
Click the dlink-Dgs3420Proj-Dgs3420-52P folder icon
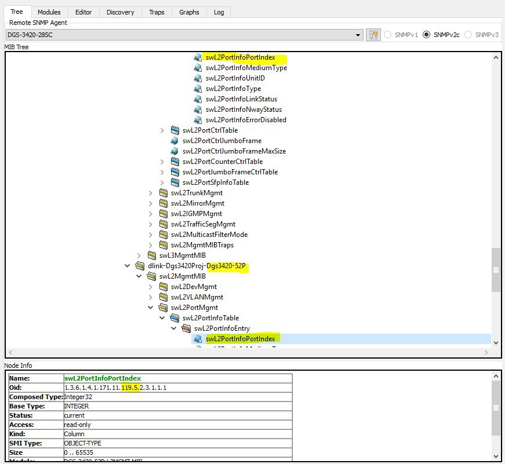140,266
